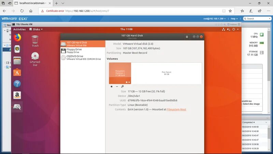Click the Master Boot Record text
273x154 pixels.
click(135, 53)
